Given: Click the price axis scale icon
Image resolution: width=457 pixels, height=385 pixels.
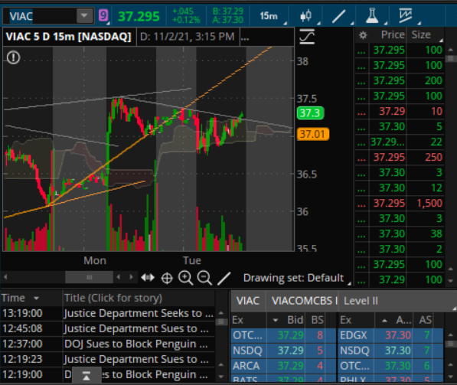Looking at the screenshot, I should tap(307, 37).
